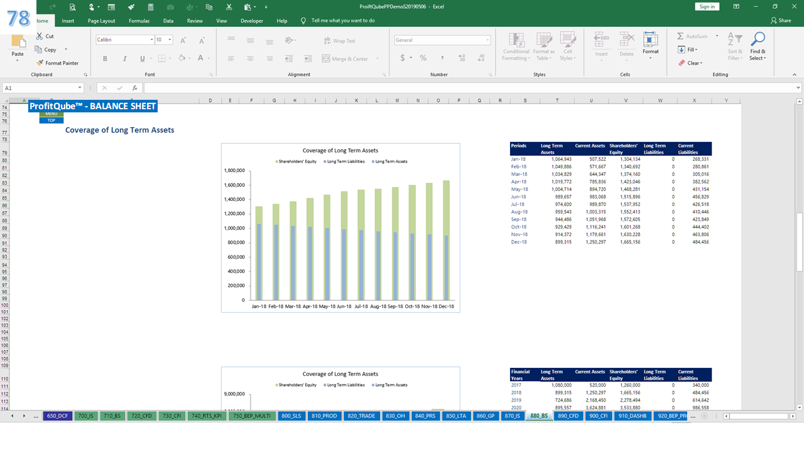
Task: Click Insert Function fx icon
Action: [x=134, y=88]
